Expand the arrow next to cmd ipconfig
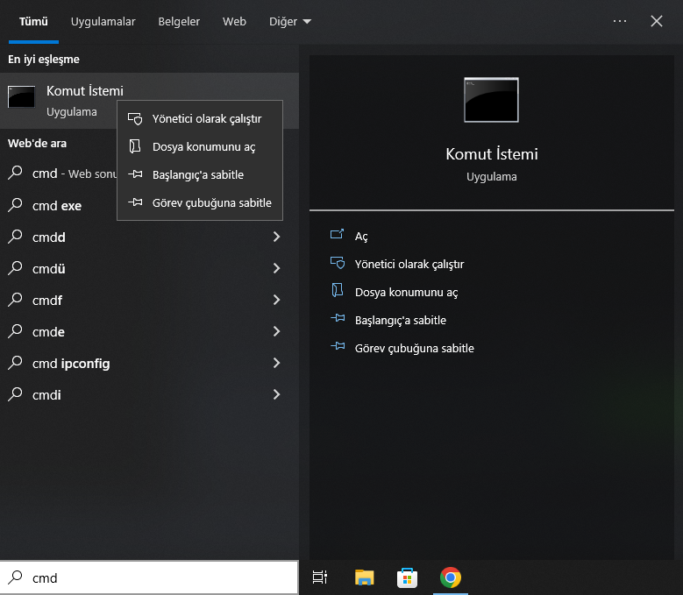The width and height of the screenshot is (683, 595). click(276, 364)
